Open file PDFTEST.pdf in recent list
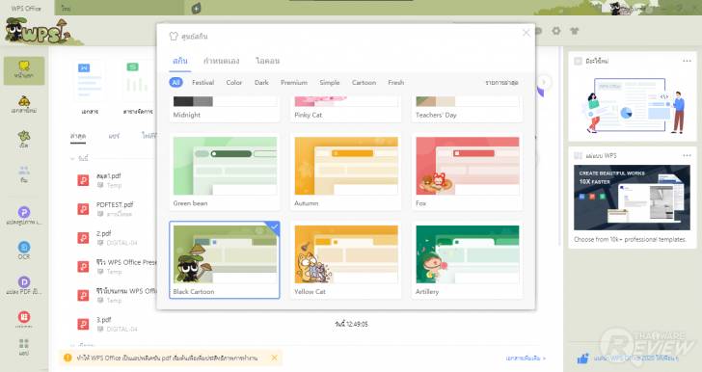702x372 pixels. pos(115,204)
